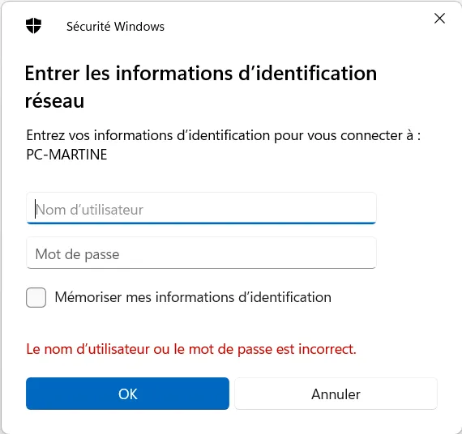Close the Sécurité Windows dialog
This screenshot has height=434, width=462.
tap(439, 19)
